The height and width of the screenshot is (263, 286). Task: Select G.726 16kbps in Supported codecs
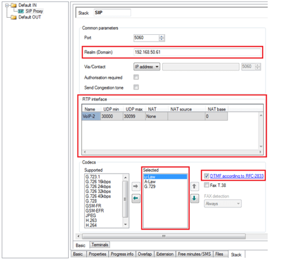(x=104, y=182)
